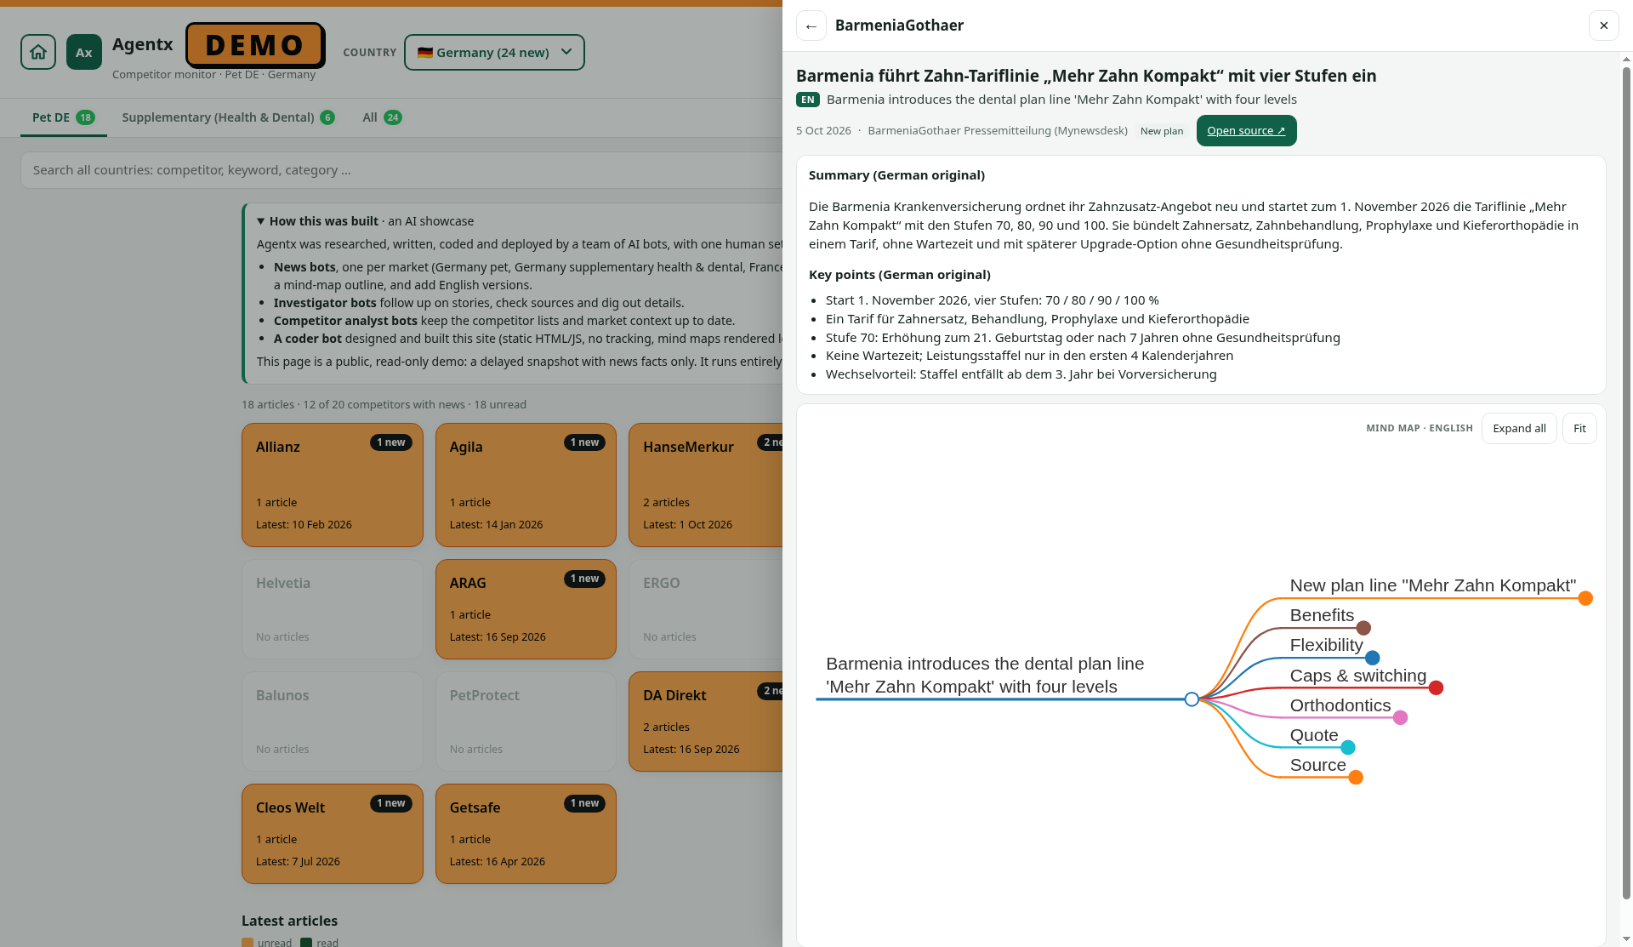The height and width of the screenshot is (947, 1633).
Task: Expand the Source node dot
Action: point(1356,777)
